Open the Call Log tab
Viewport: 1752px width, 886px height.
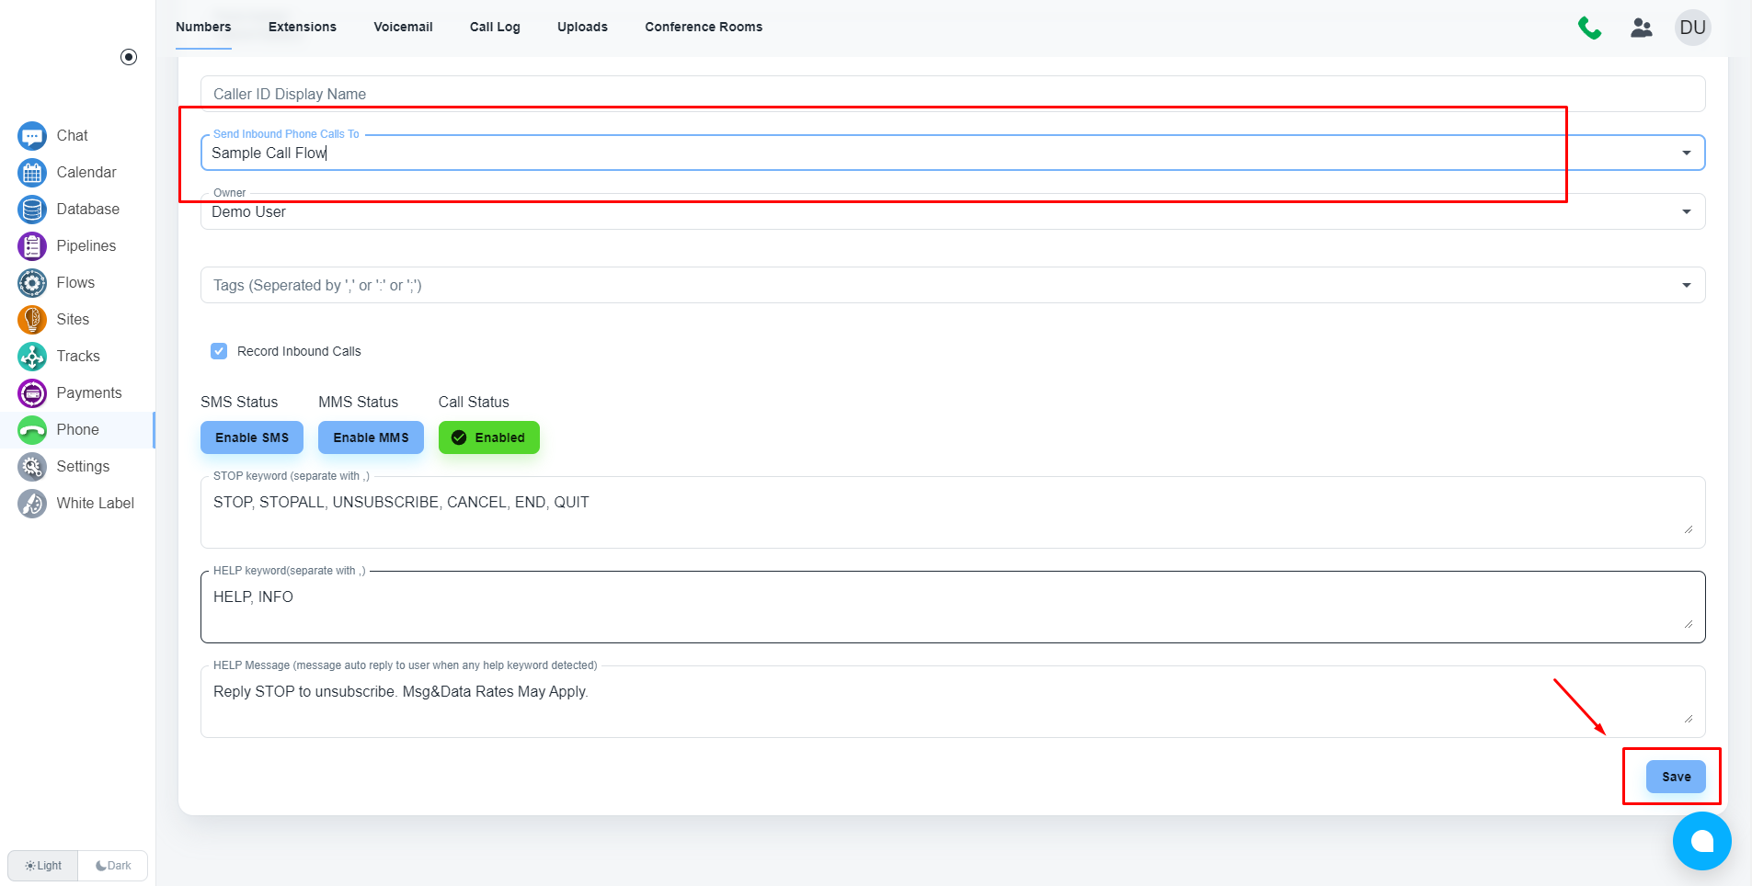pos(495,27)
